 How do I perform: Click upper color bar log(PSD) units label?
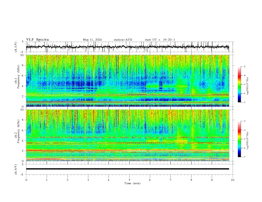[x=248, y=86]
